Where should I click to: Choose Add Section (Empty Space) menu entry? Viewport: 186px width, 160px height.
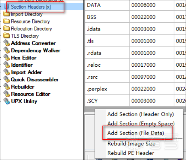tap(141, 123)
